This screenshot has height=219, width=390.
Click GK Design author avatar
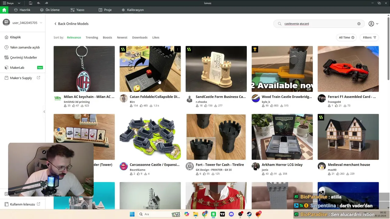click(190, 166)
